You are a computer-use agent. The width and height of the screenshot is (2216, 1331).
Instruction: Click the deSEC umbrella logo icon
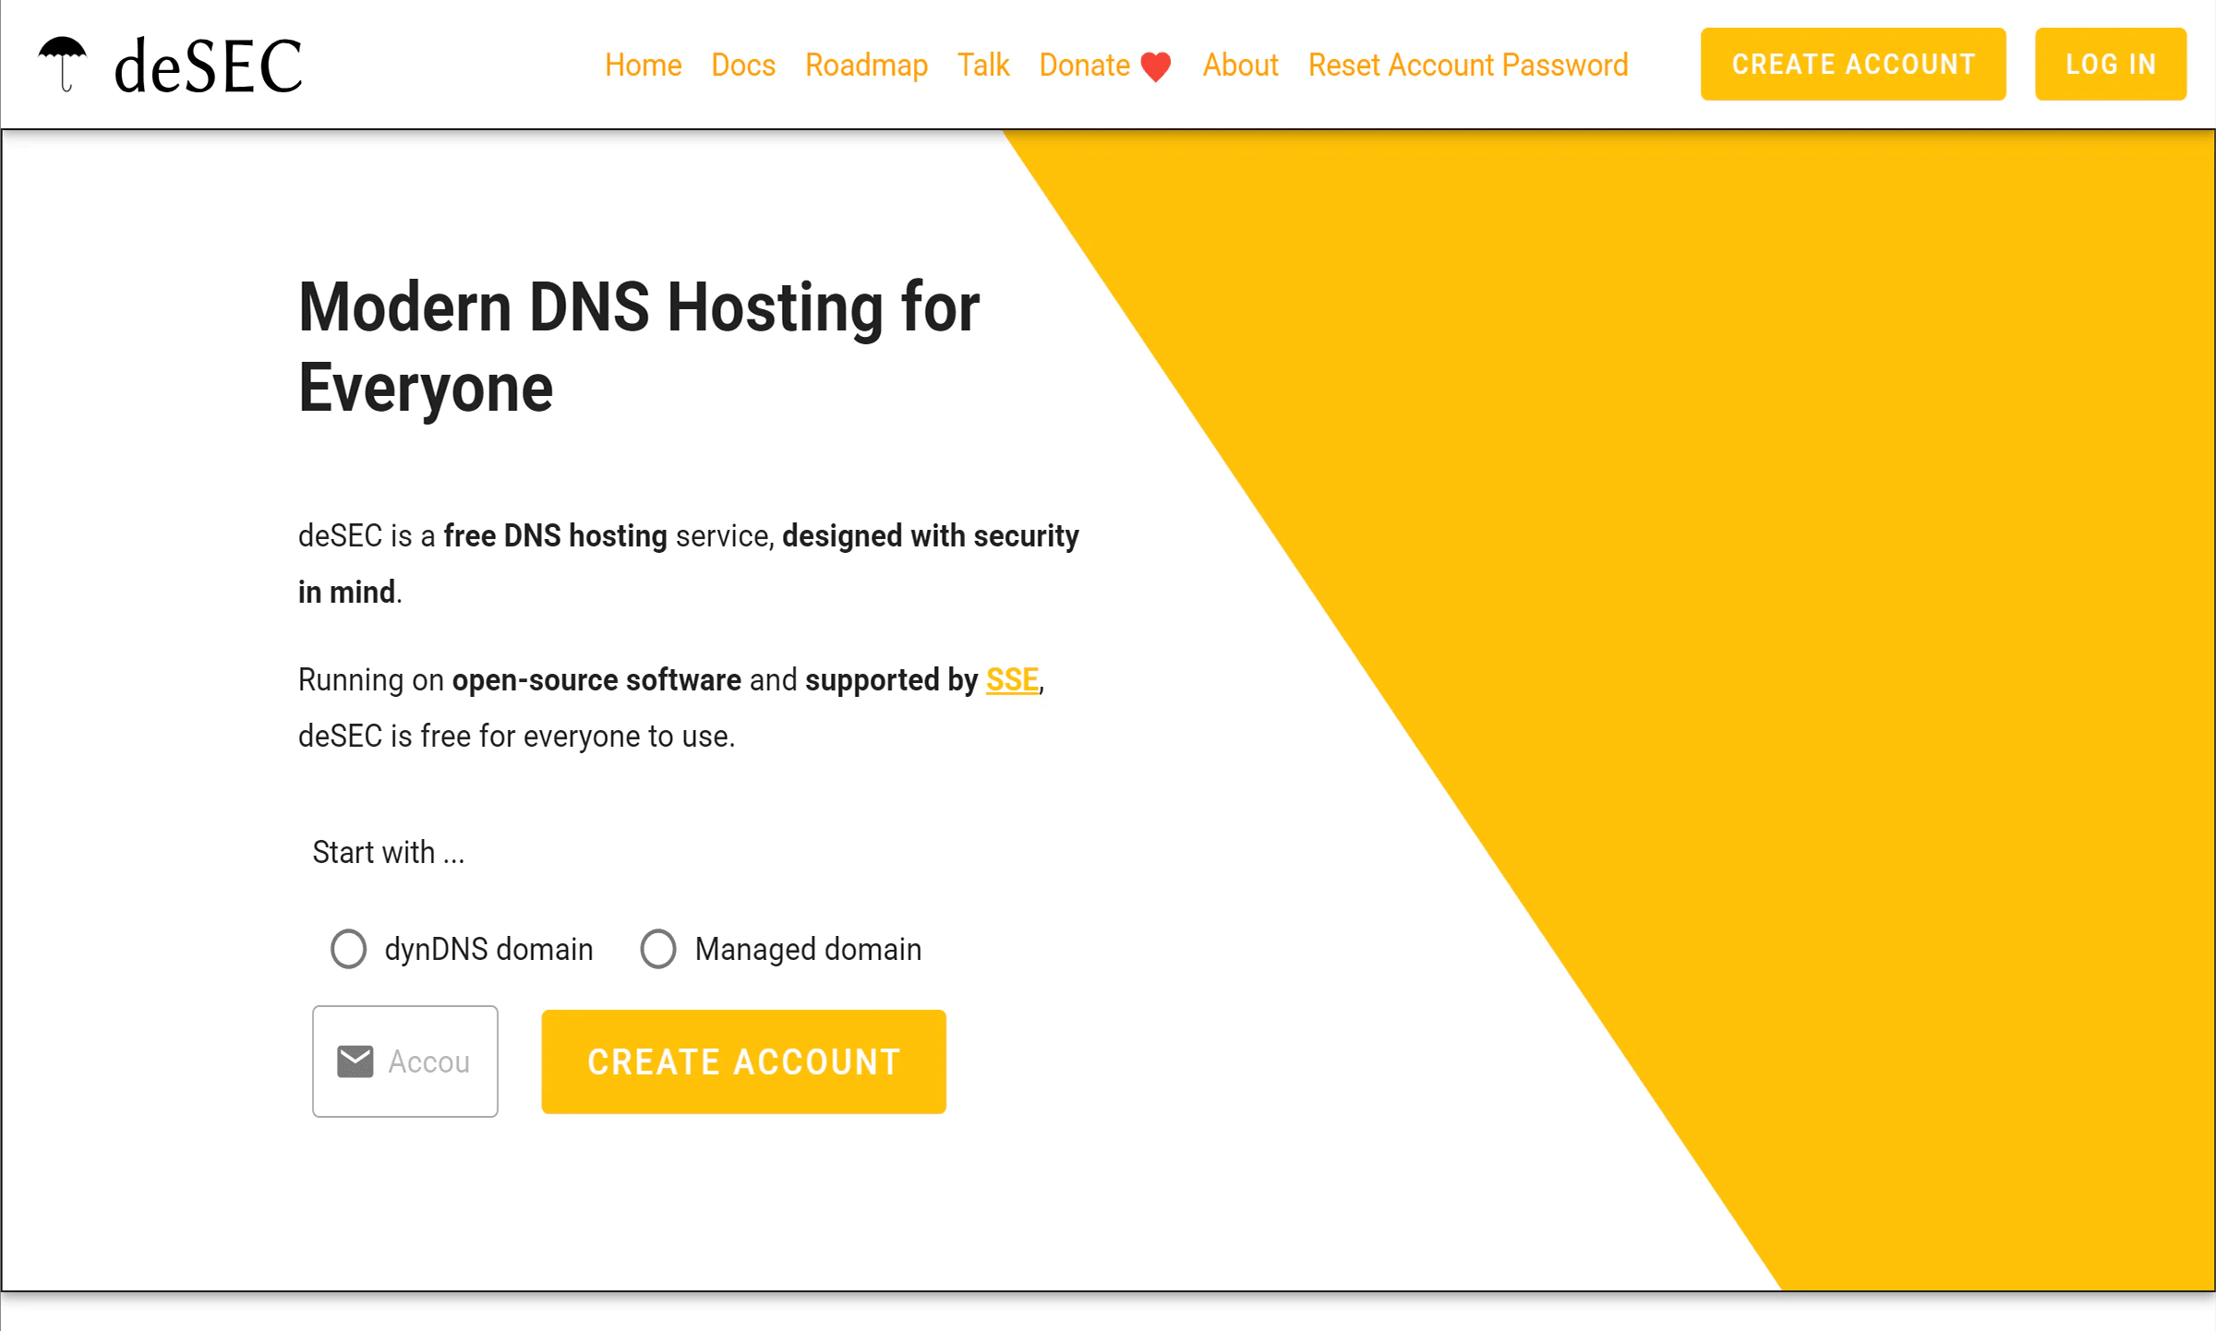point(62,64)
